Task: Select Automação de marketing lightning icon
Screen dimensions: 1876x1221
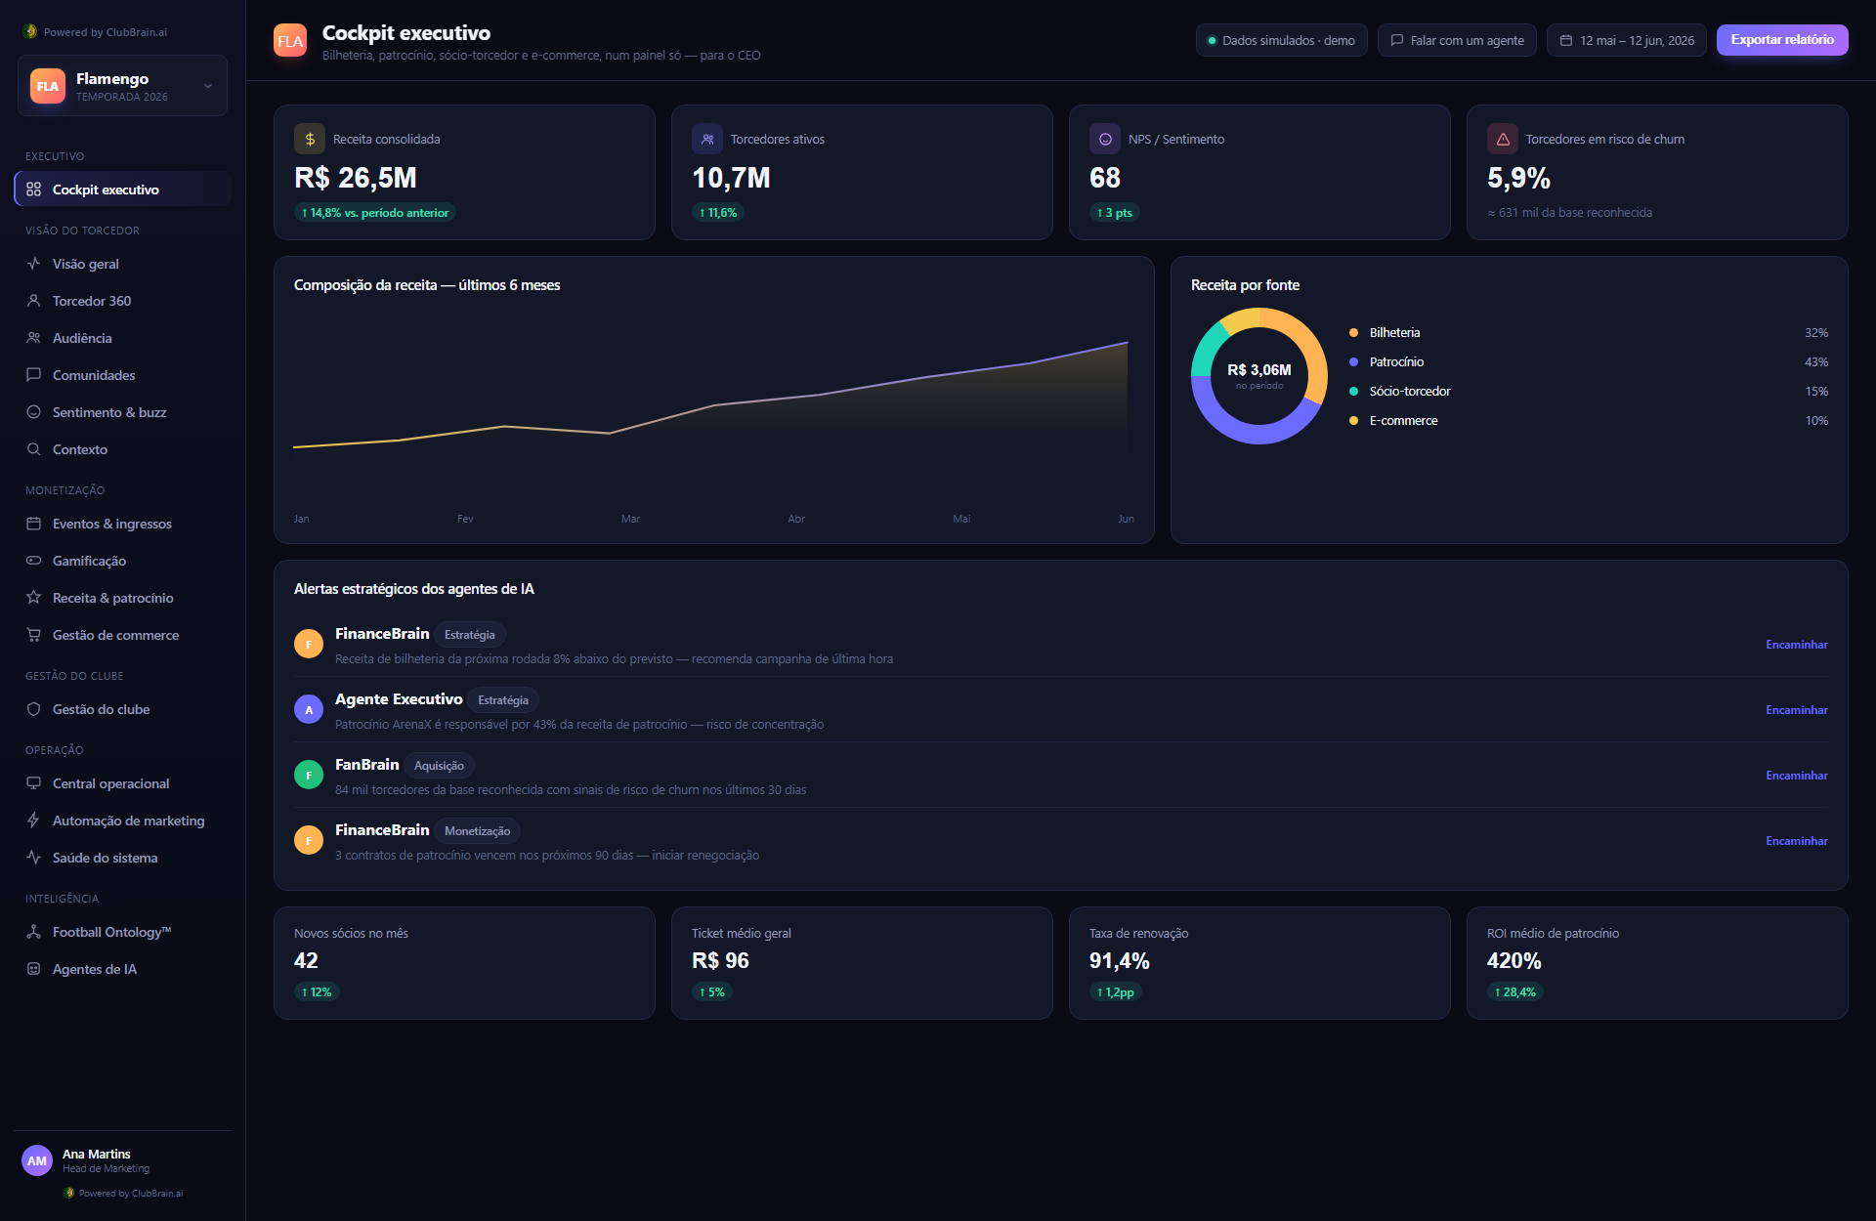Action: click(33, 821)
